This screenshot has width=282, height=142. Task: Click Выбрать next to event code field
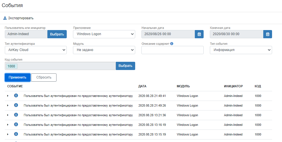click(x=126, y=66)
